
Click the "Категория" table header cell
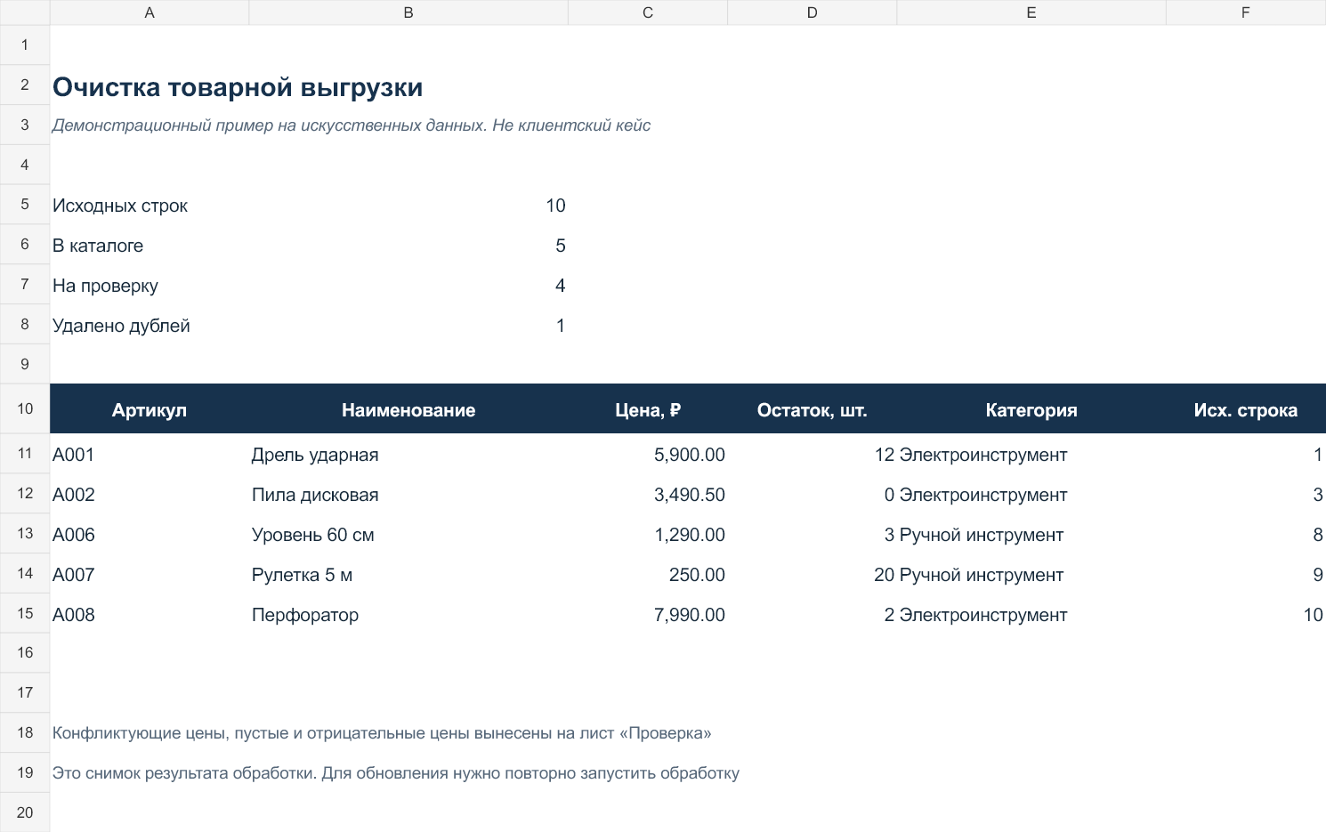coord(1031,409)
